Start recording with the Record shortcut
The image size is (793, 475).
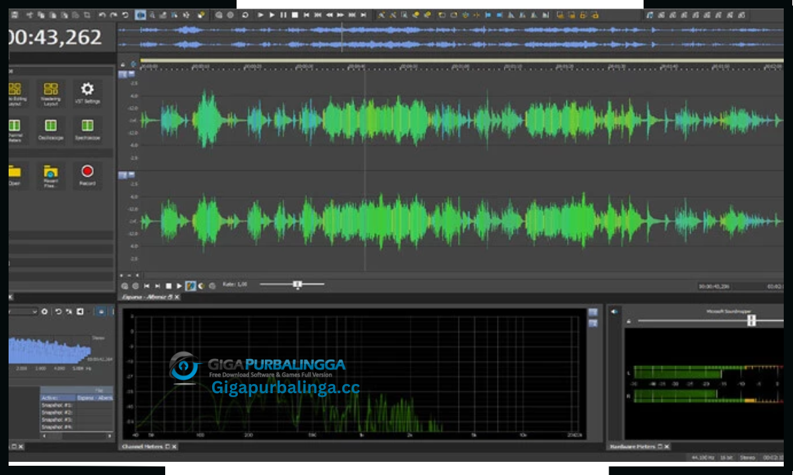pos(87,175)
